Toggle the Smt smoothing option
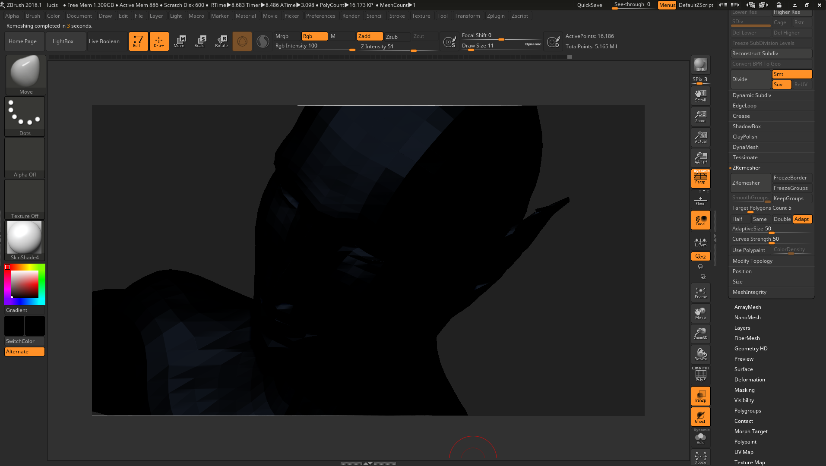826x466 pixels. (x=792, y=74)
